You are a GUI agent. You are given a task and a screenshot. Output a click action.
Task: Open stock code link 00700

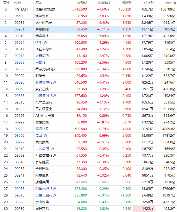(x=19, y=129)
